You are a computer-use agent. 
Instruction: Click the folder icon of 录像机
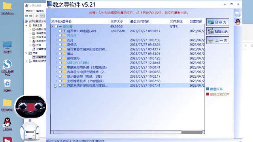click(x=64, y=45)
